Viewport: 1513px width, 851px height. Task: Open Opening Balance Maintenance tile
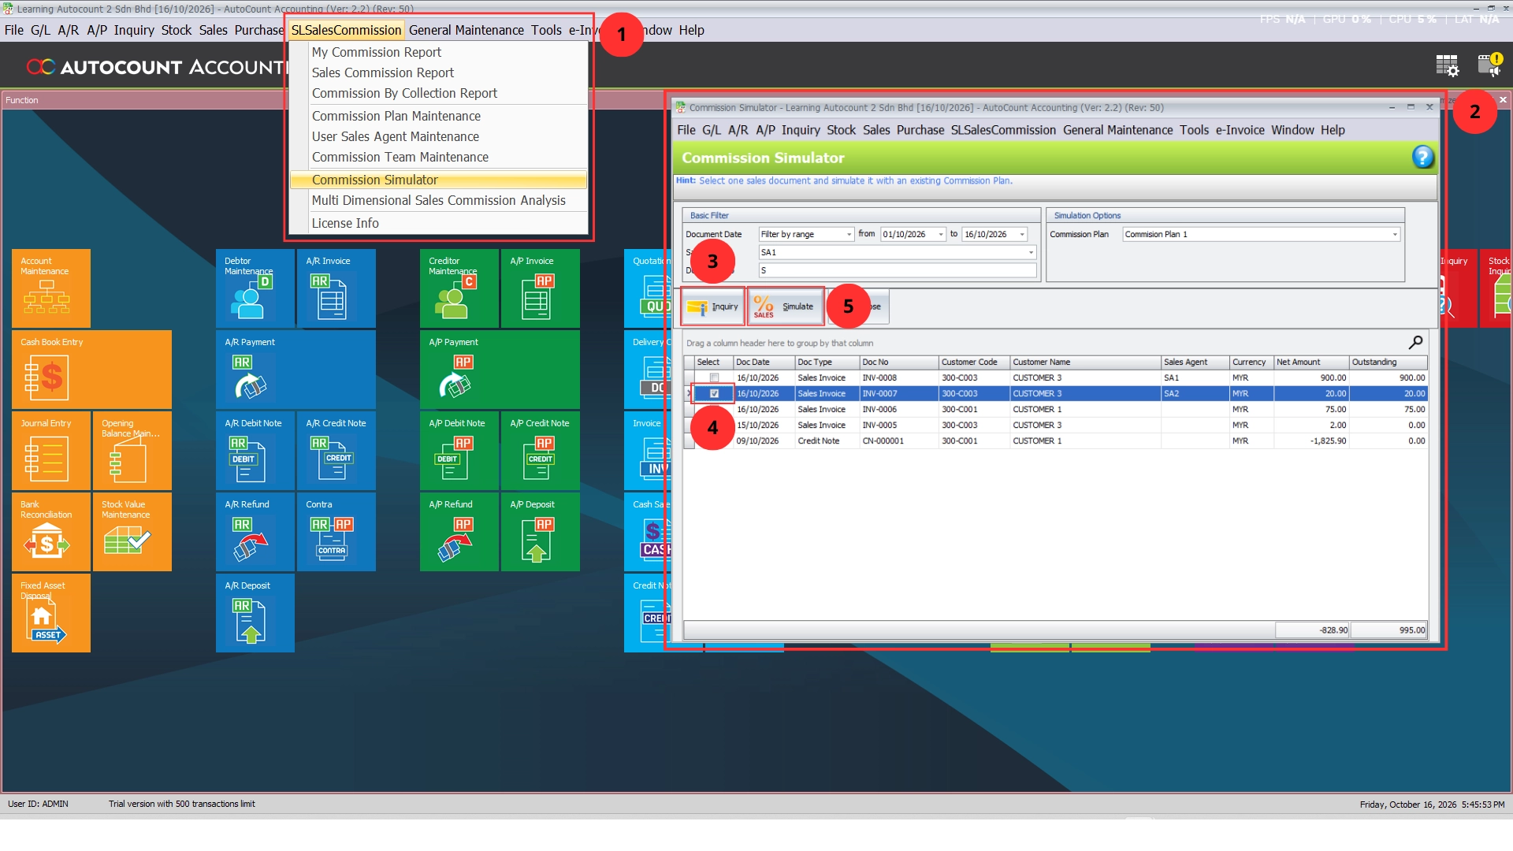132,451
